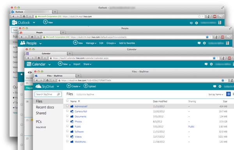Expand the People app switcher chevron
This screenshot has width=234, height=150.
tap(41, 44)
